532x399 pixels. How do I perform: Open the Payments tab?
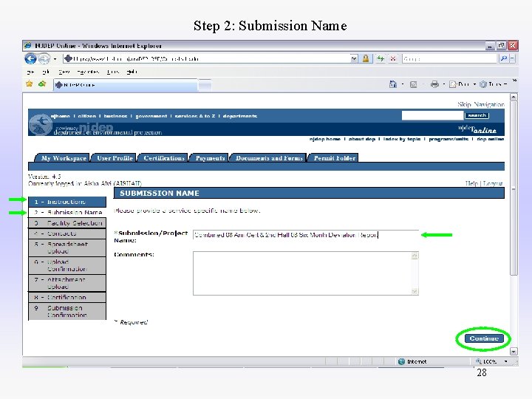coord(210,158)
